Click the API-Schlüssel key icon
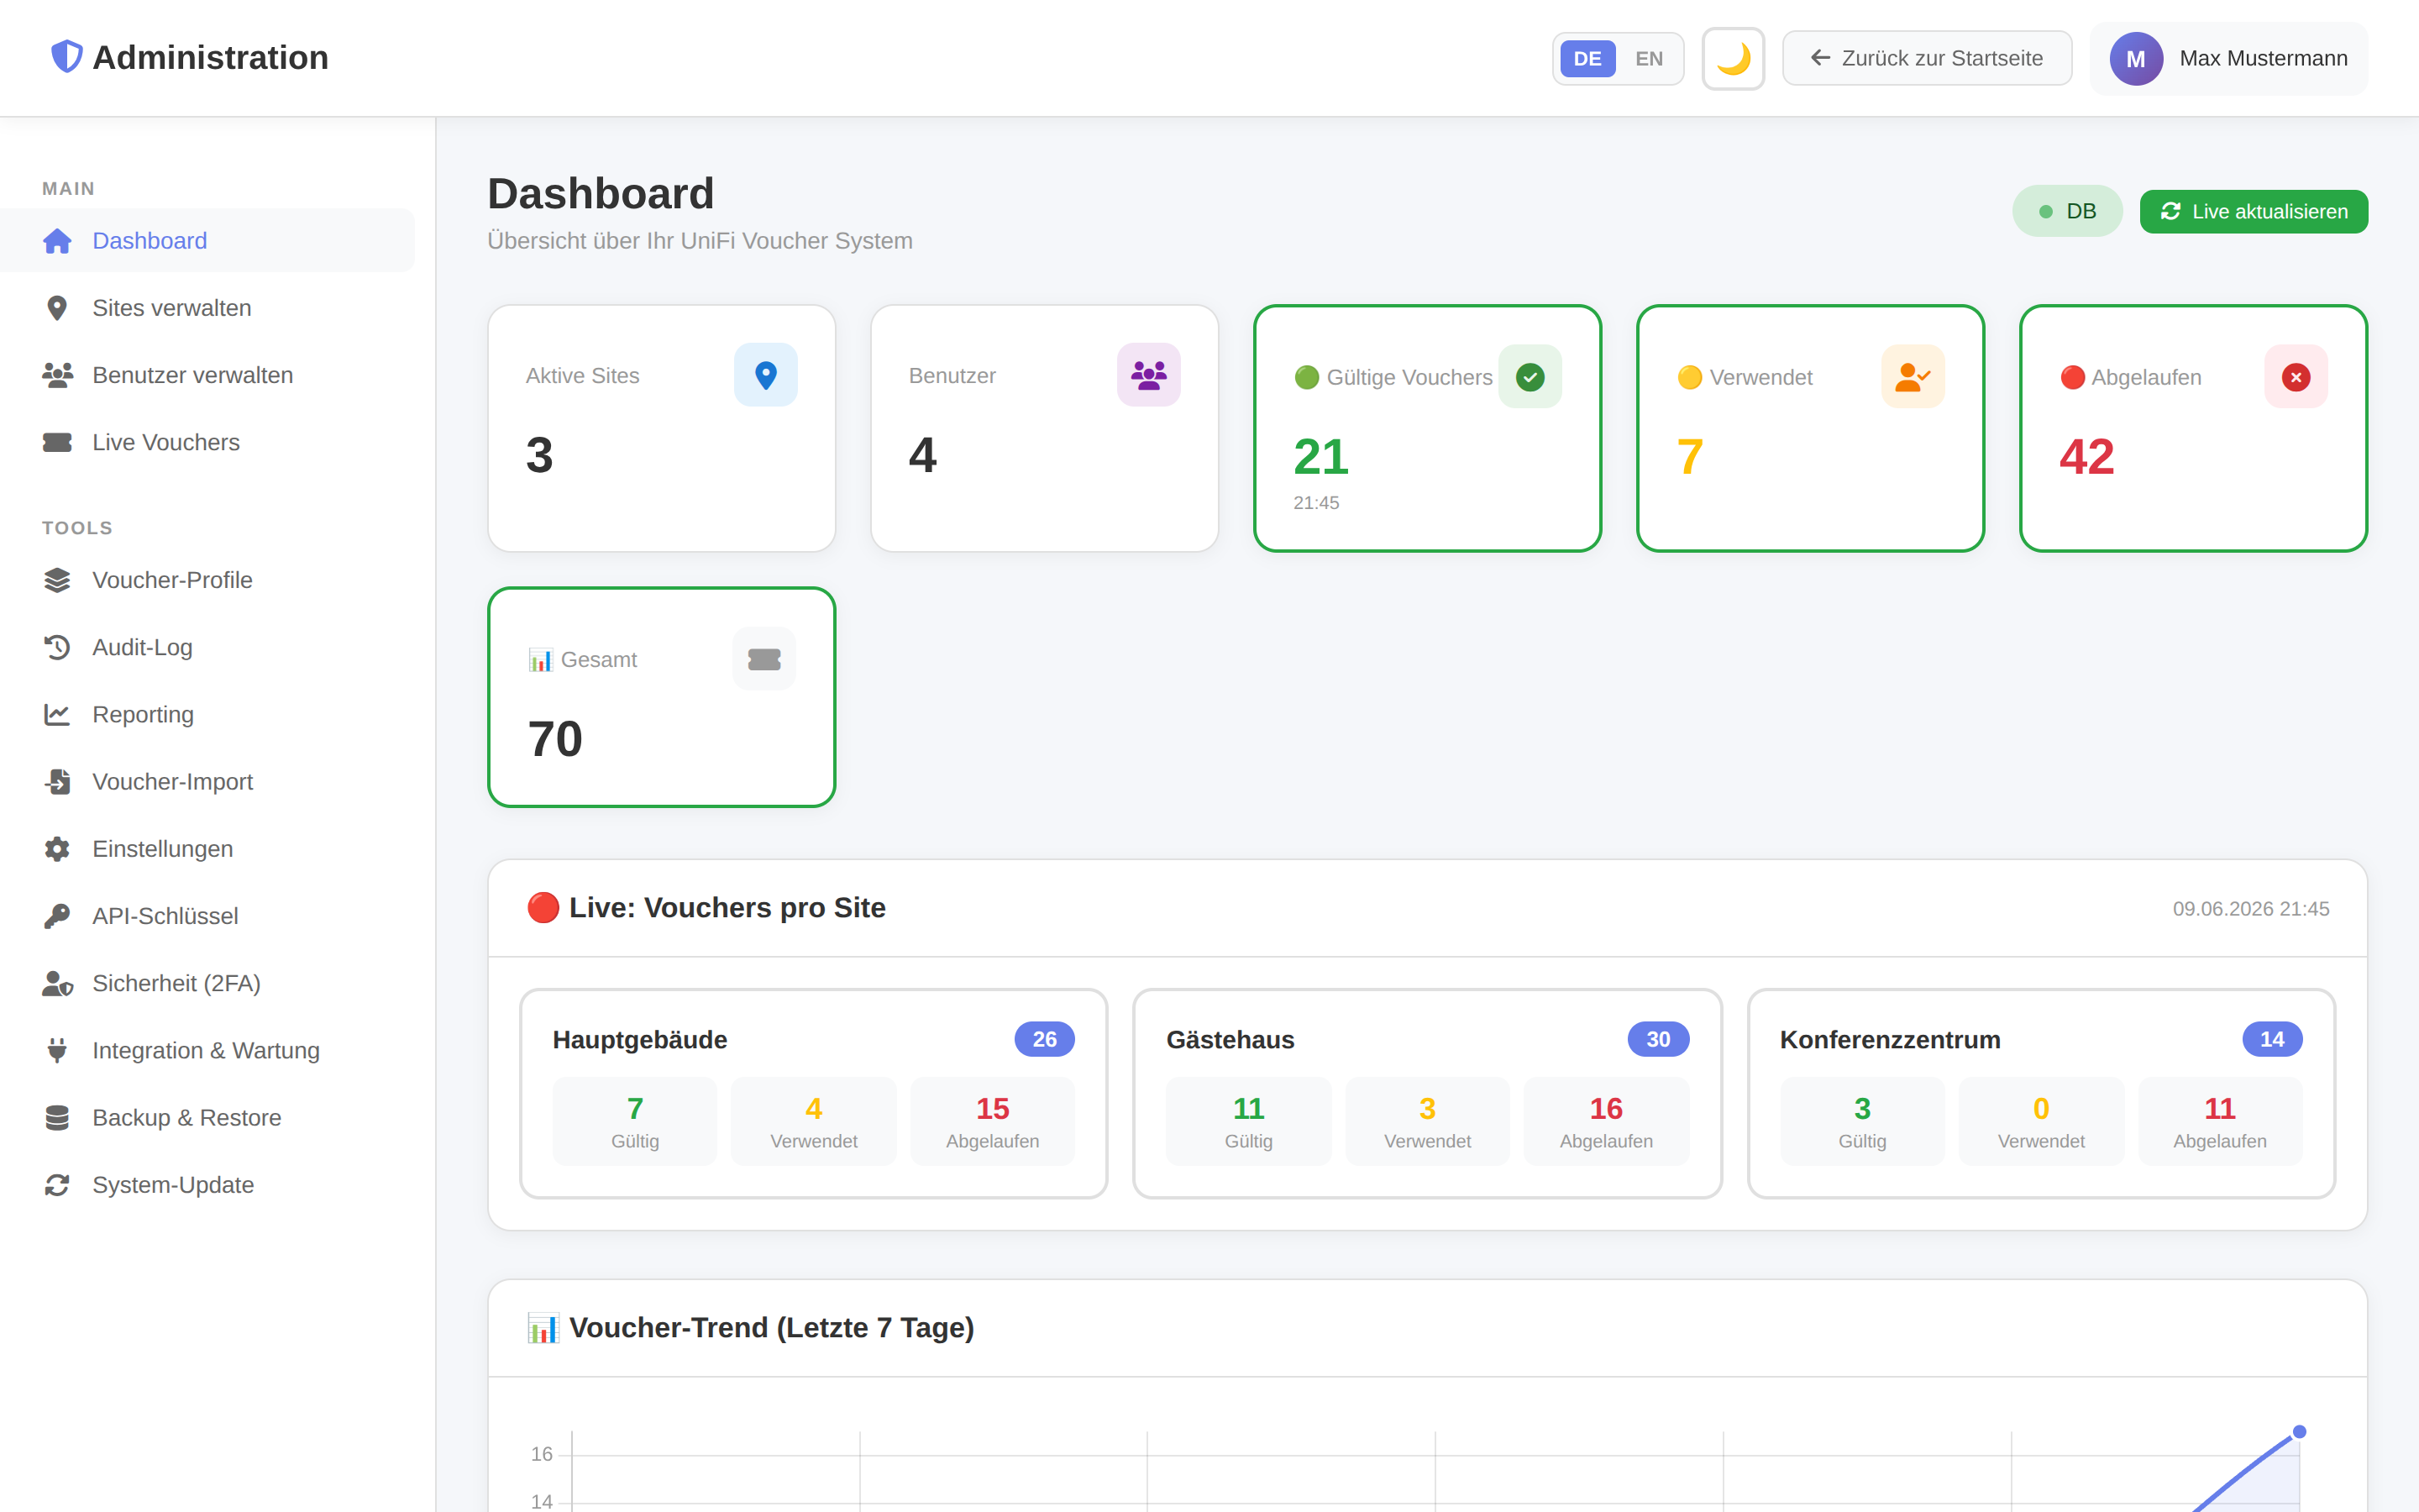2419x1512 pixels. pyautogui.click(x=57, y=916)
